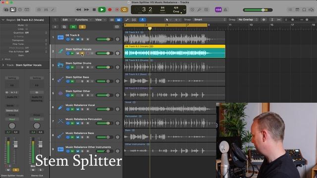Viewport: 317px width, 178px height.
Task: Click the pan knob on Stem Splitter Other
Action: click(117, 95)
